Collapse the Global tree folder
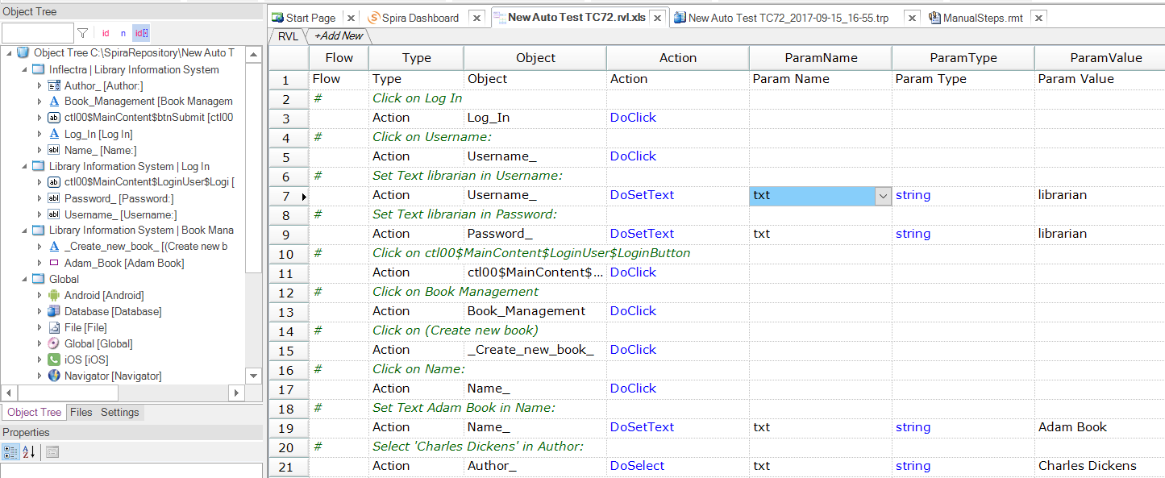 pyautogui.click(x=24, y=280)
